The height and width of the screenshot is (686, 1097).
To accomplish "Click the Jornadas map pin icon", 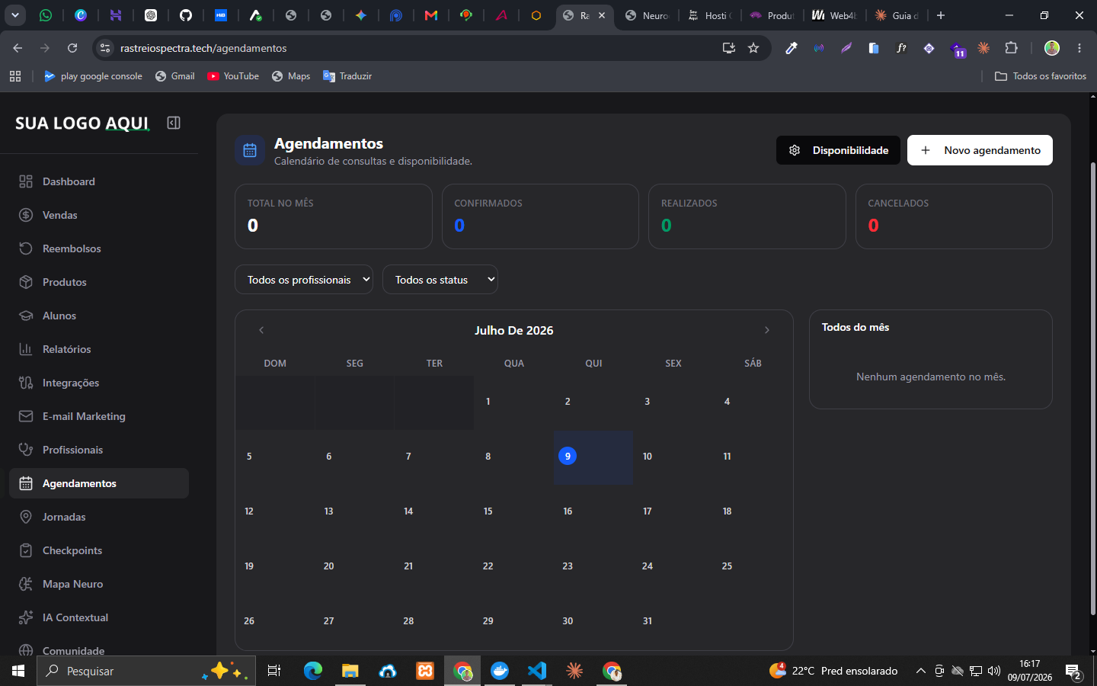I will coord(26,517).
